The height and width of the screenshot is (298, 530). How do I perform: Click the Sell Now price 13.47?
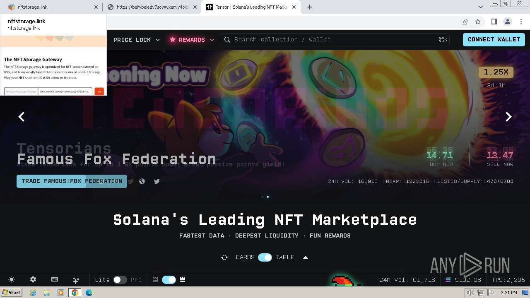tap(500, 156)
